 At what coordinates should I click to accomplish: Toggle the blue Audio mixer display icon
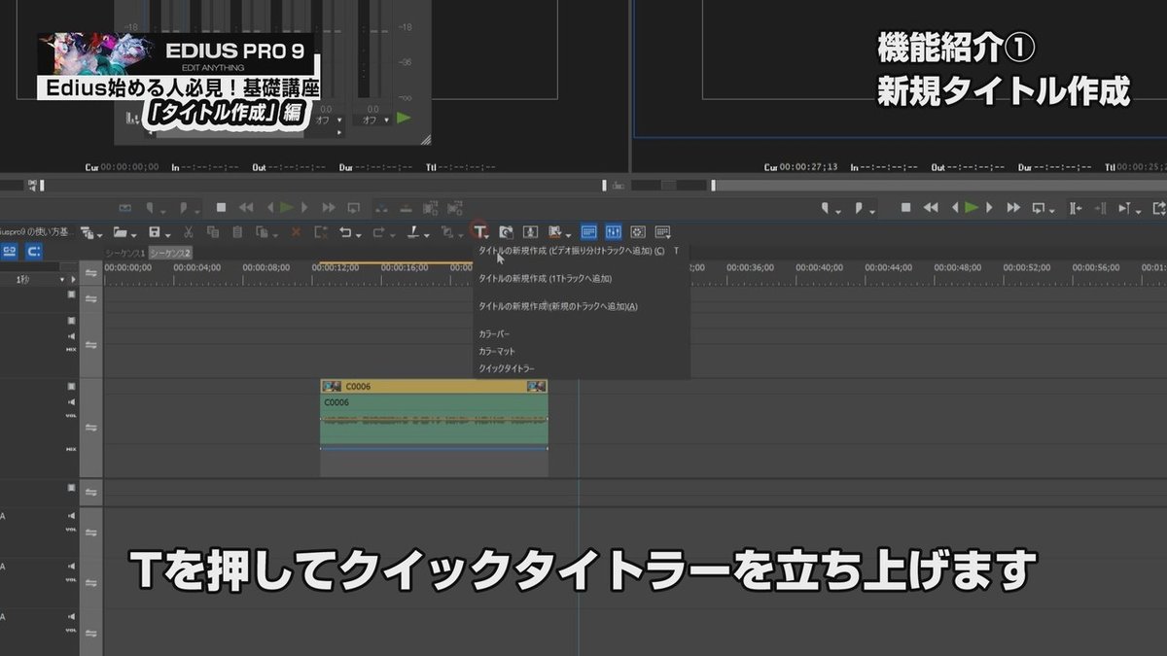(614, 232)
